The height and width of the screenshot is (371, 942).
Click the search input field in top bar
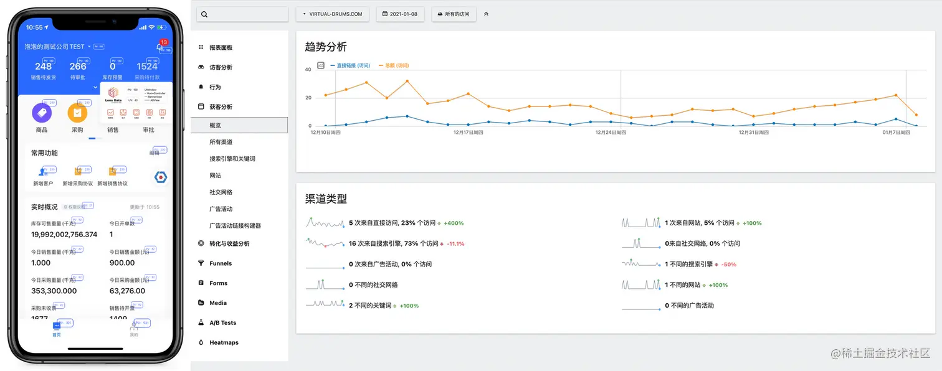coord(242,14)
